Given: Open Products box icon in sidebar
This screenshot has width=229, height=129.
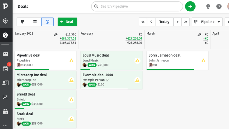Looking at the screenshot, I should 5,112.
